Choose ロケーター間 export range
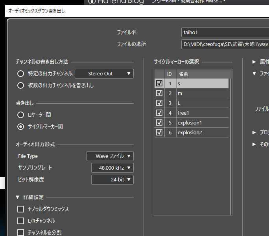The image size is (269, 236). click(20, 115)
